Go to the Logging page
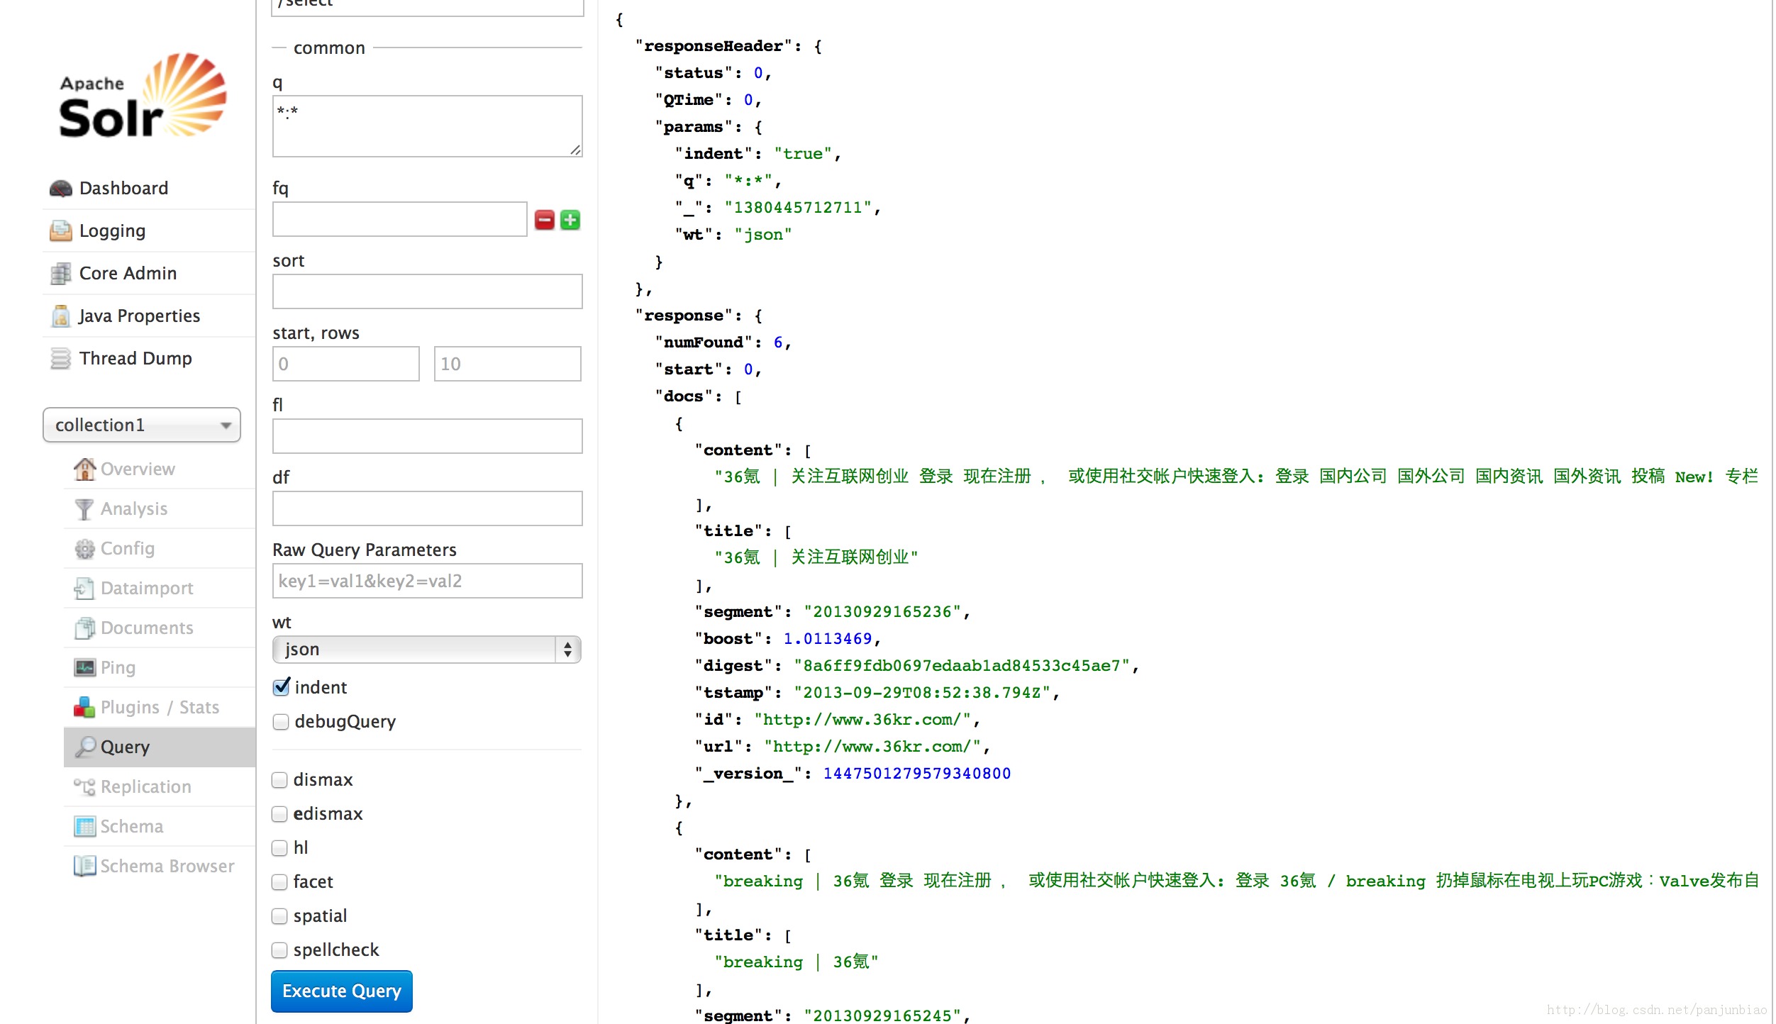Viewport: 1776px width, 1024px height. (x=112, y=230)
